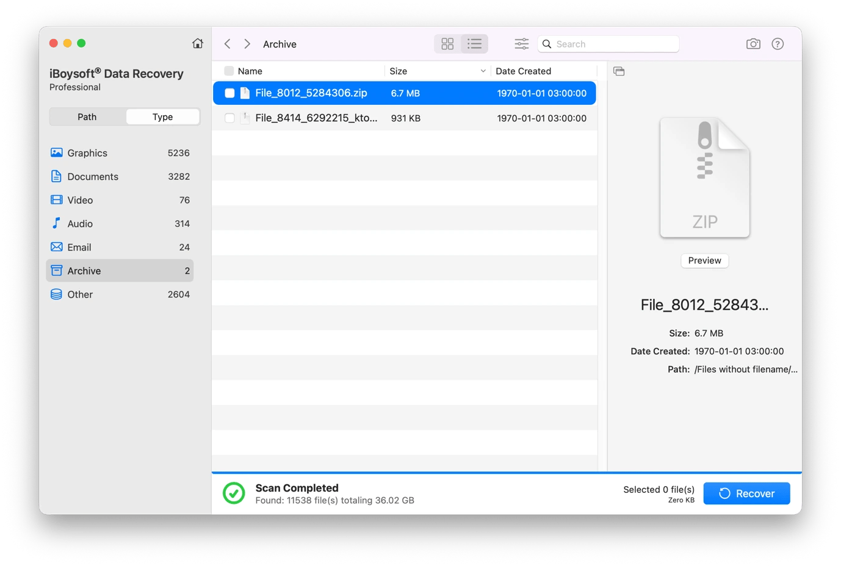Select the File_8414_6292215_kto... file name
The height and width of the screenshot is (566, 841).
coord(316,118)
